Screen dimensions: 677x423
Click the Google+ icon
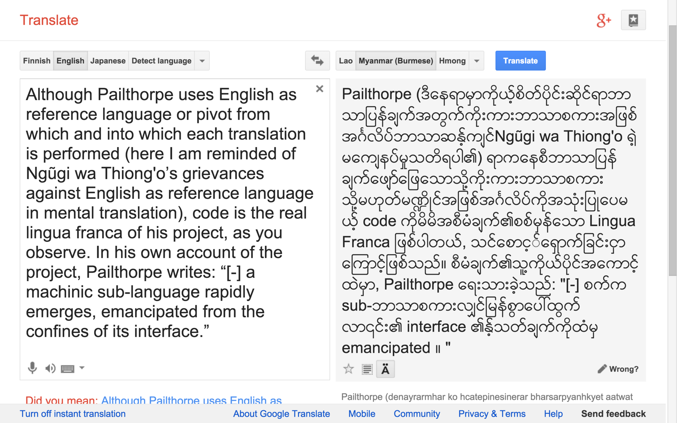coord(603,20)
